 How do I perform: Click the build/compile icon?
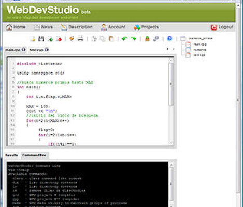point(147,38)
